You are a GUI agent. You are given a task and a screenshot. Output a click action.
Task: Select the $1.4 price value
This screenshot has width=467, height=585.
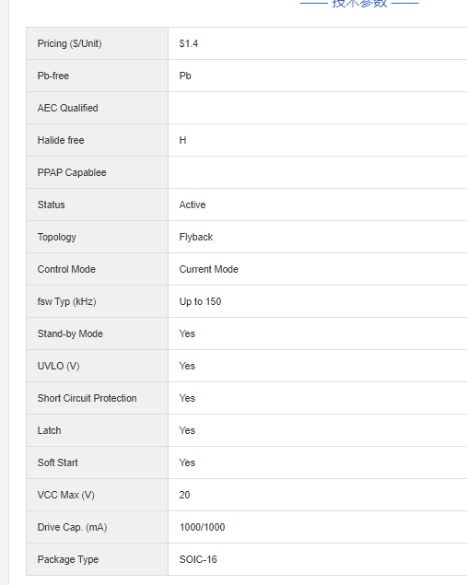[189, 43]
